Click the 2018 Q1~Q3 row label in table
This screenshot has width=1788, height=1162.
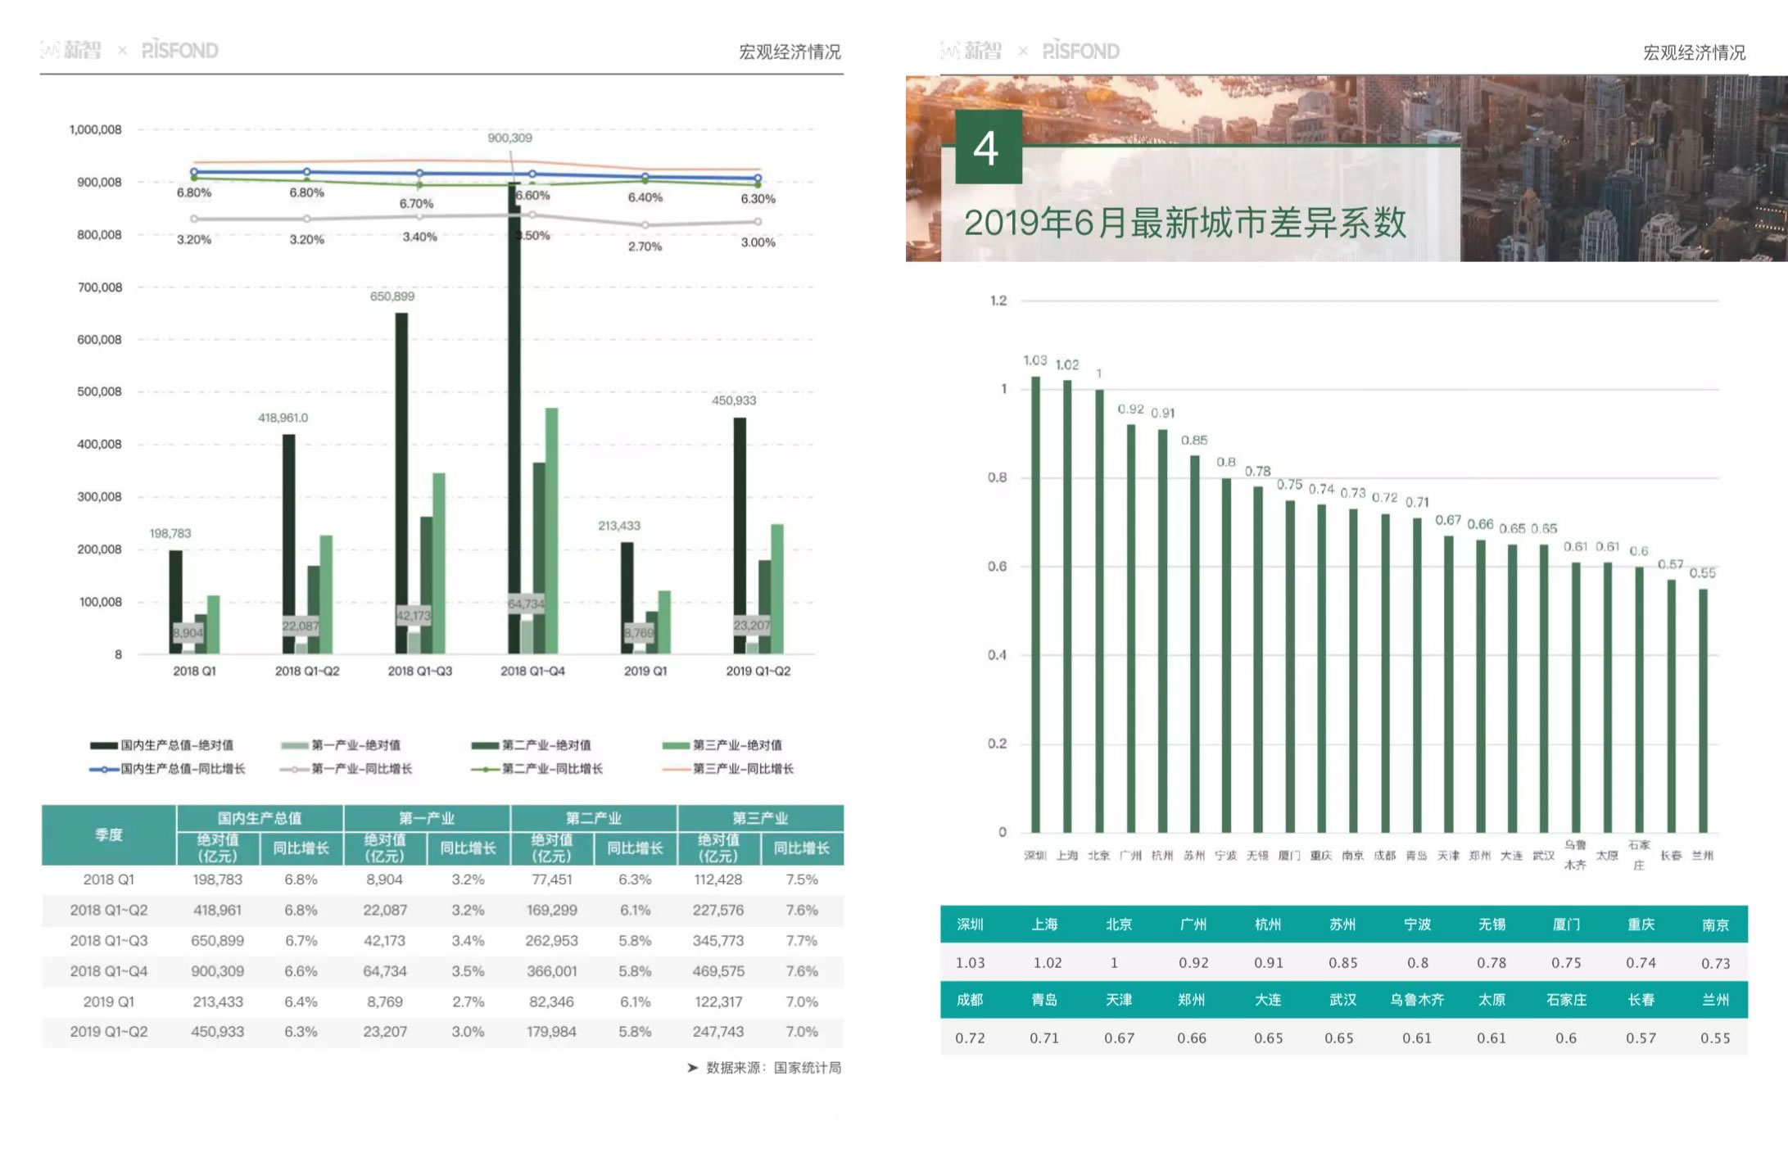pyautogui.click(x=109, y=941)
